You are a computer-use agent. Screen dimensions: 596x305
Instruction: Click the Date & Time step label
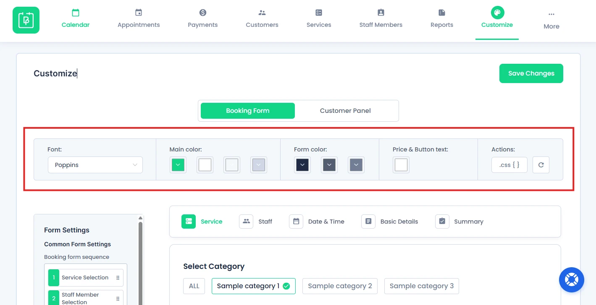326,222
